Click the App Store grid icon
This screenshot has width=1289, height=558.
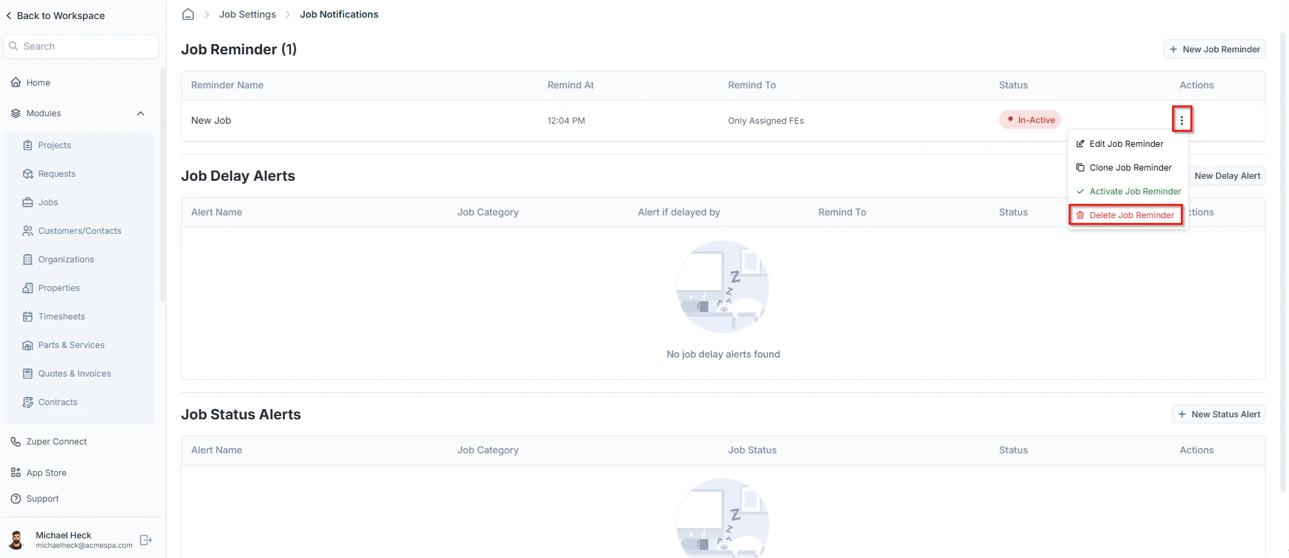click(16, 473)
